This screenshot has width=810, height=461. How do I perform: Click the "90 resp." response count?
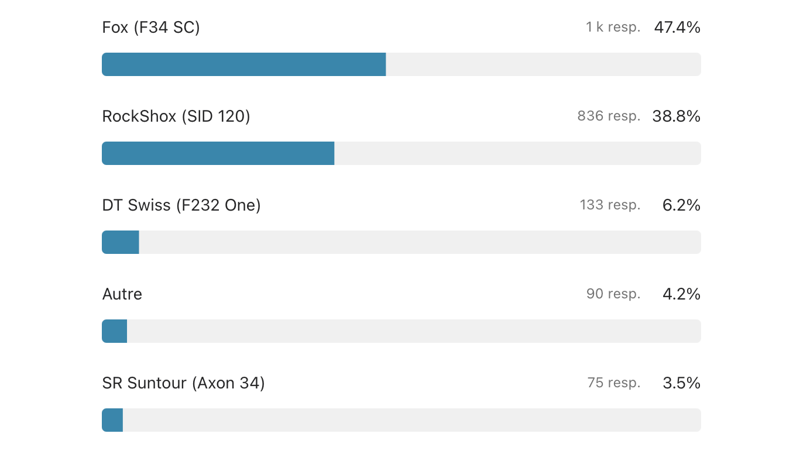point(613,294)
